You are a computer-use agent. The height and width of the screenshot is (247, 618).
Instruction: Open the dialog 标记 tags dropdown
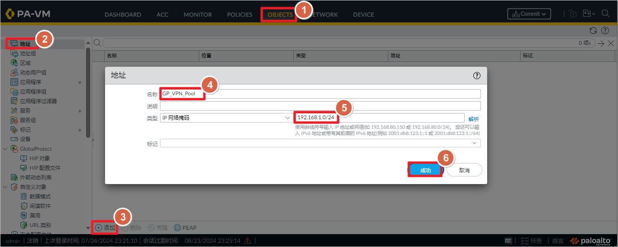coord(320,144)
